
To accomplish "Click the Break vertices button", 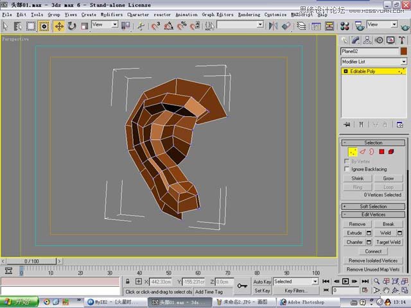I will 388,224.
